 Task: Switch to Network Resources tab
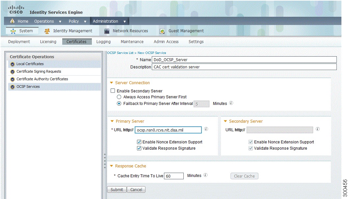tap(130, 31)
